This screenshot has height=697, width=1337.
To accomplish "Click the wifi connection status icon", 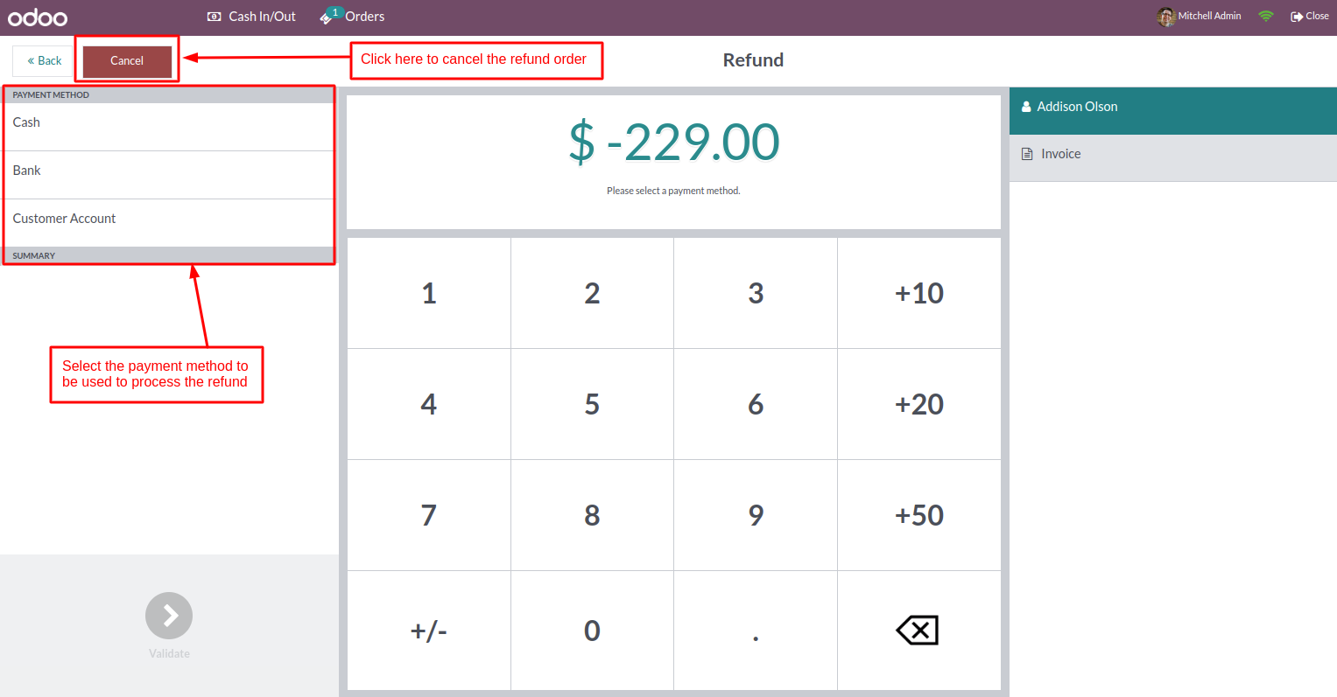I will [x=1265, y=16].
